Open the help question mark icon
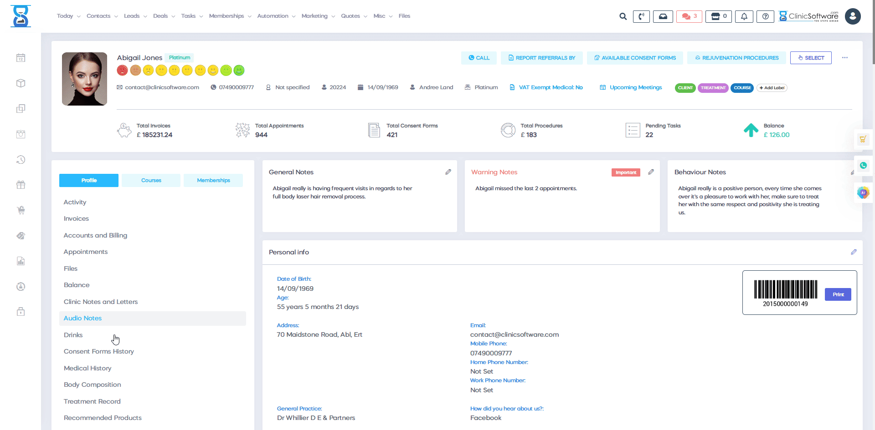875x430 pixels. [765, 16]
